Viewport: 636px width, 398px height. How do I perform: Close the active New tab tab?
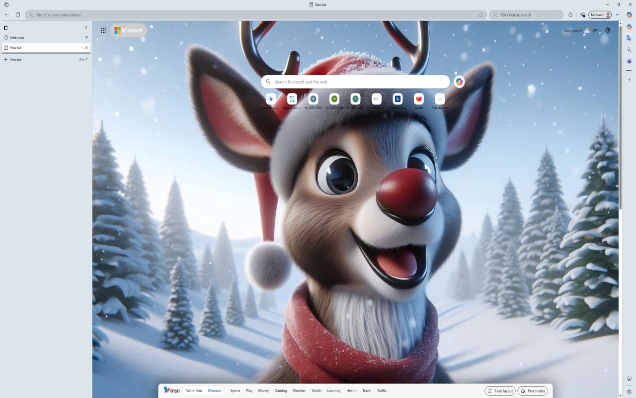tap(86, 48)
